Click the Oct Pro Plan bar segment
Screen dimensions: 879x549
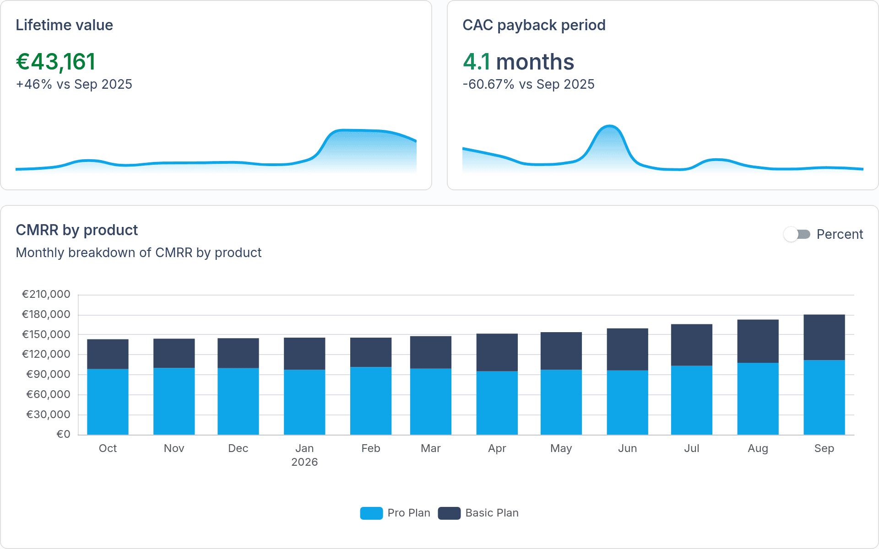point(108,402)
